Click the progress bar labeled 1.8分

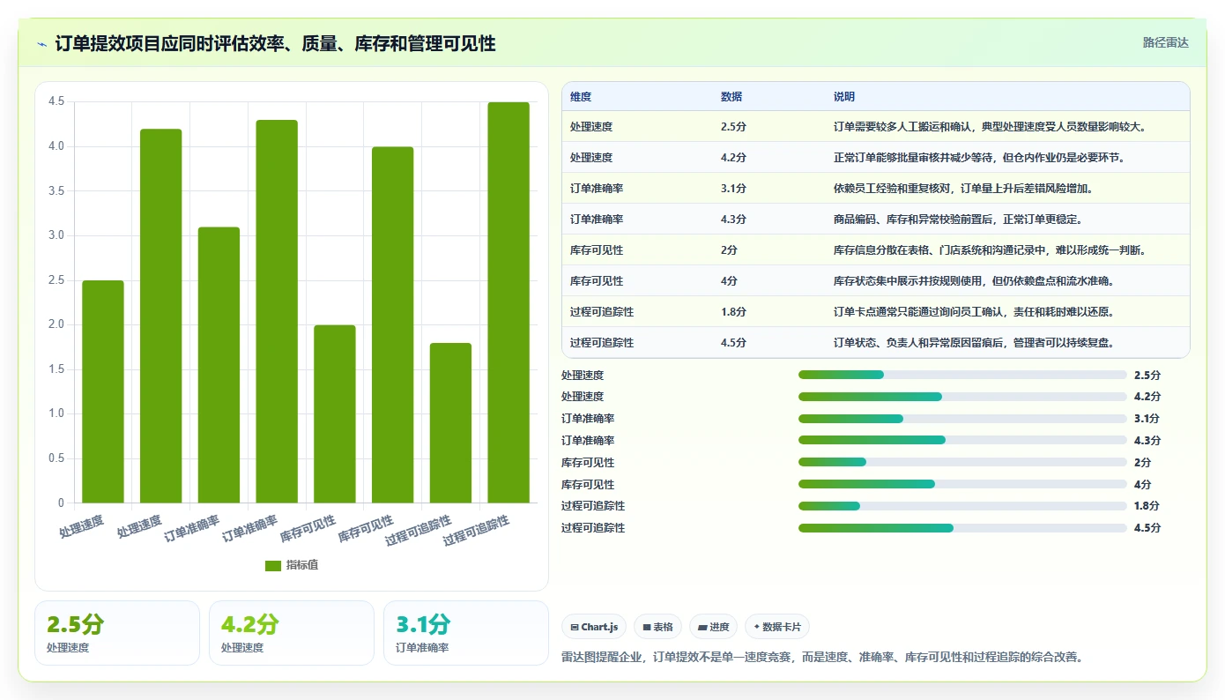pyautogui.click(x=962, y=506)
